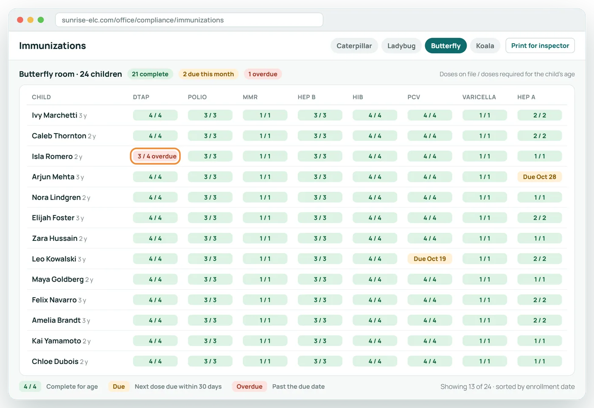Screen dimensions: 594x408
Task: Click the Butterfly room · 24 children heading
Action: (x=70, y=74)
